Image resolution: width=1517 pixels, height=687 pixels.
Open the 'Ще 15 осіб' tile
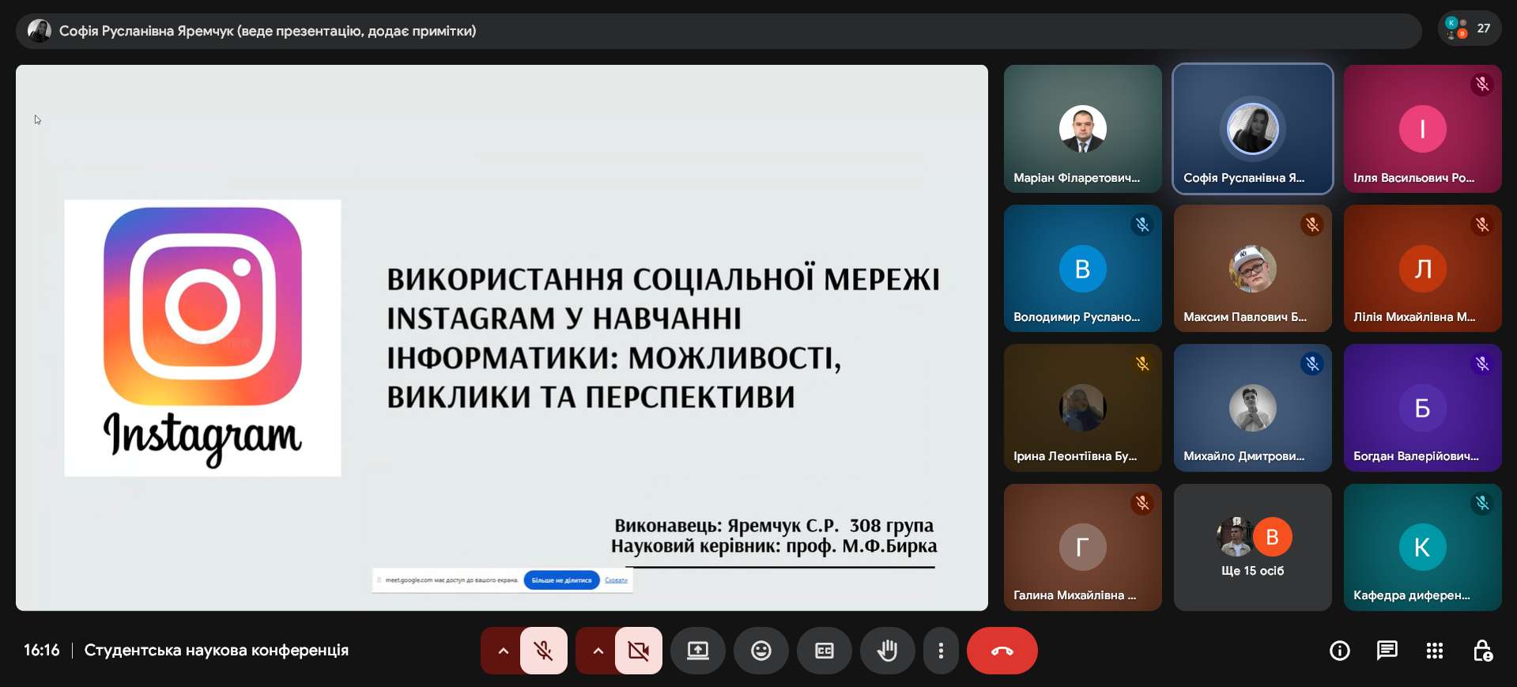(1253, 547)
